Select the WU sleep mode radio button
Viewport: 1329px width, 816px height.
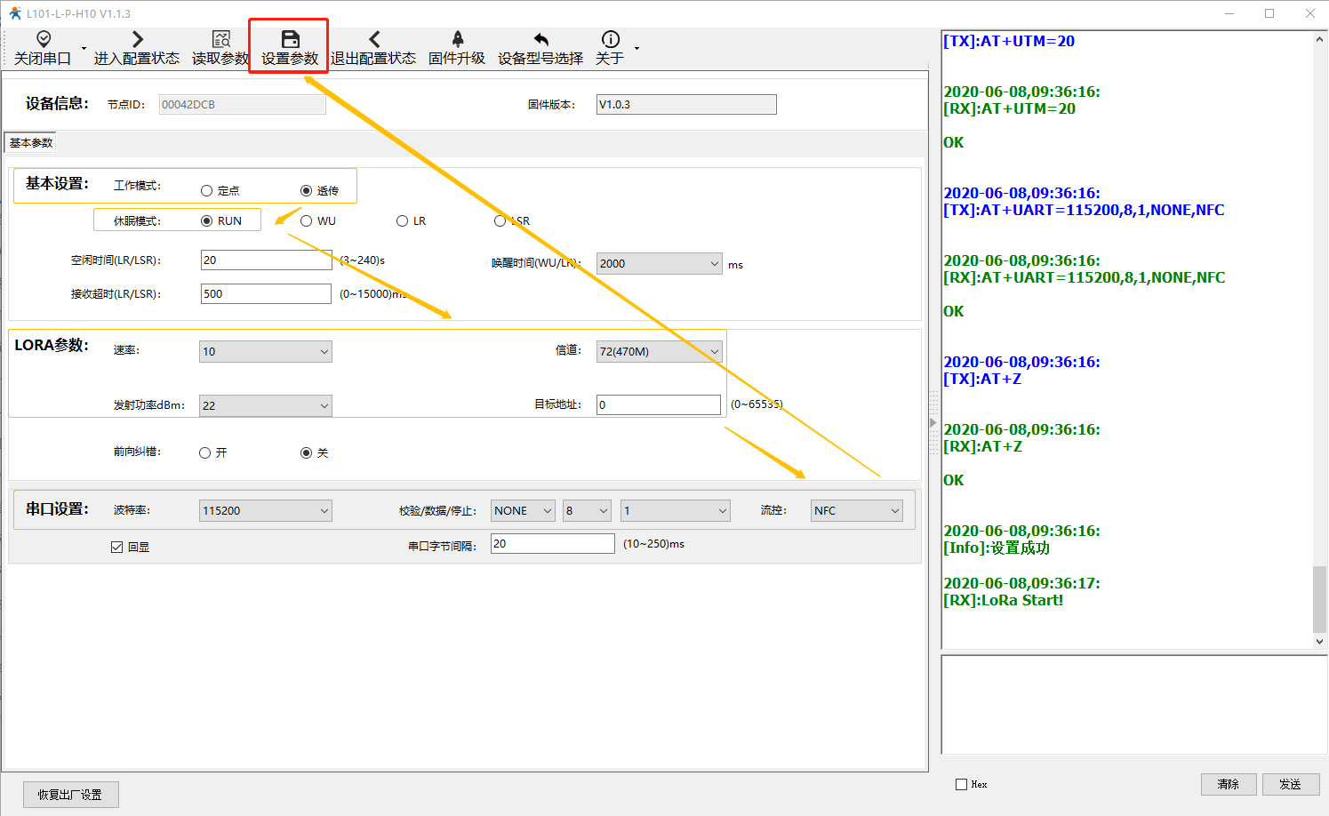[x=307, y=221]
